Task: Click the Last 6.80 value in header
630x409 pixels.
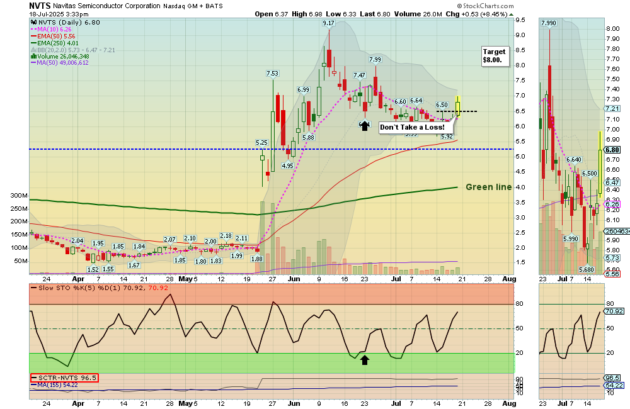Action: point(375,14)
